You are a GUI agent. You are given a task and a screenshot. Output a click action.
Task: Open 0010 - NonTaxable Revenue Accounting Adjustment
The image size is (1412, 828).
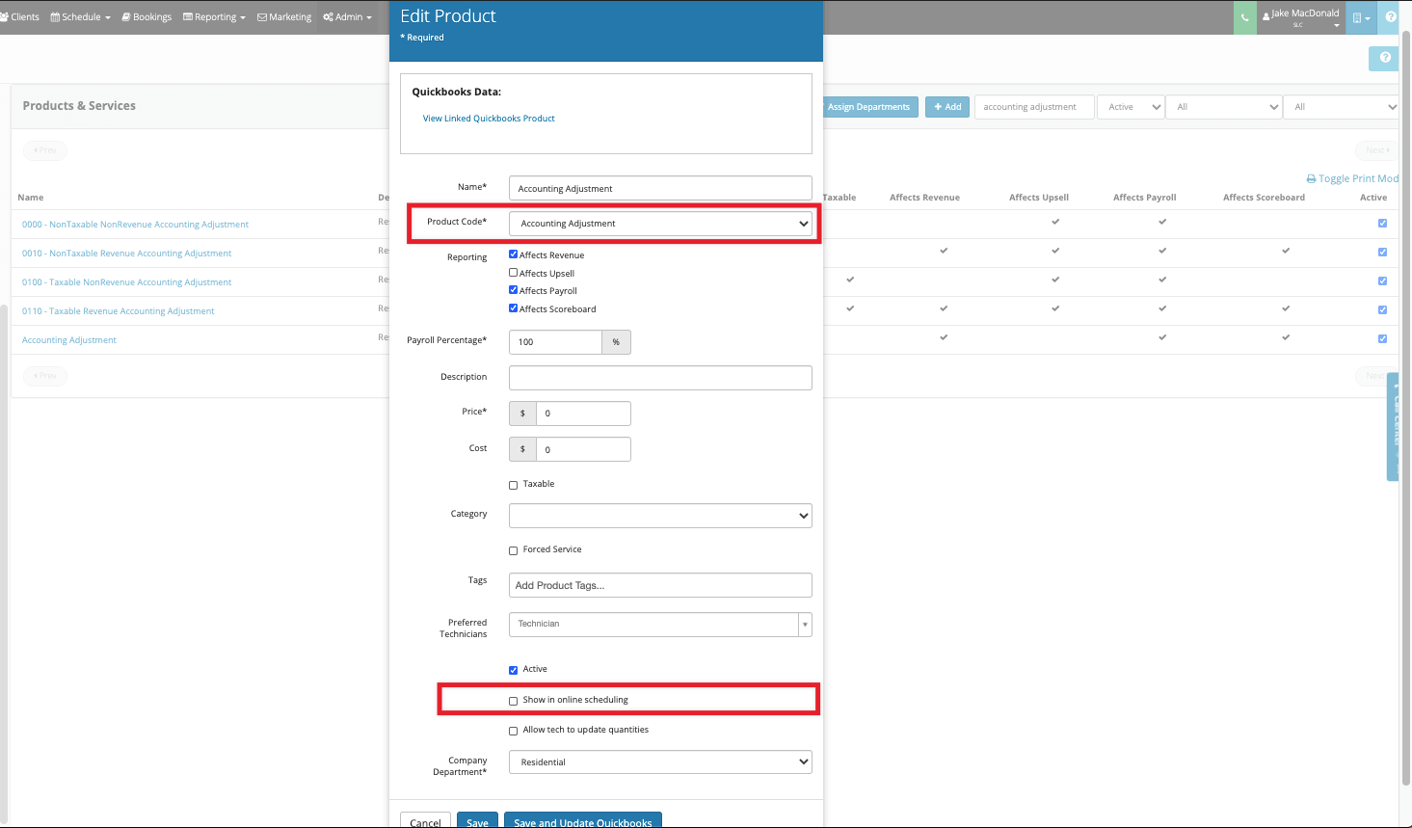click(x=126, y=254)
